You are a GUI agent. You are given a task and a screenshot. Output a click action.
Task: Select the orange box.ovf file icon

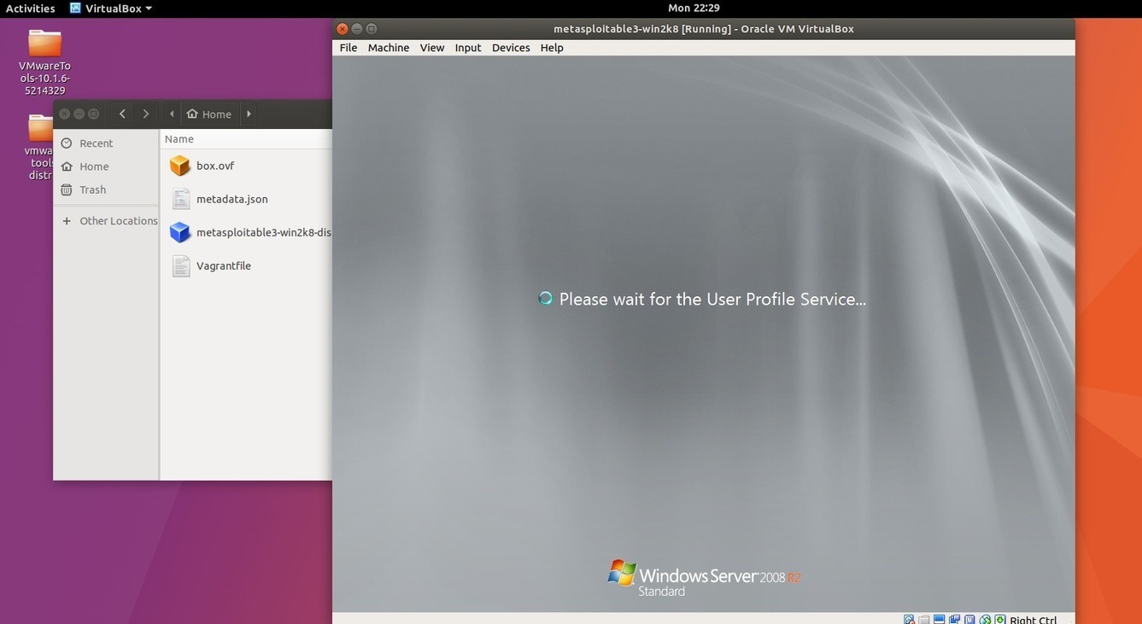point(179,166)
